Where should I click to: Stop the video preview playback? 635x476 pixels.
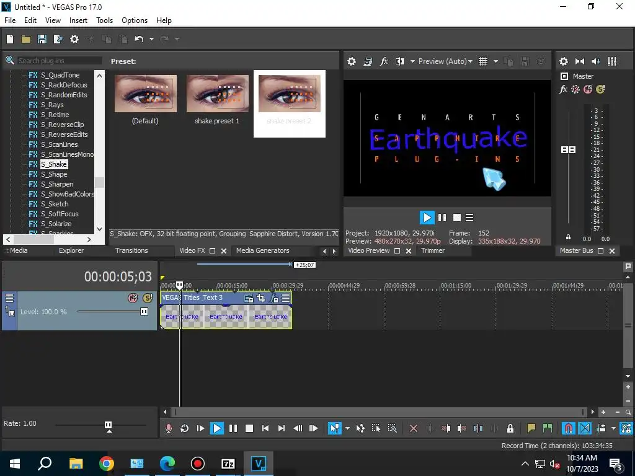pos(457,218)
